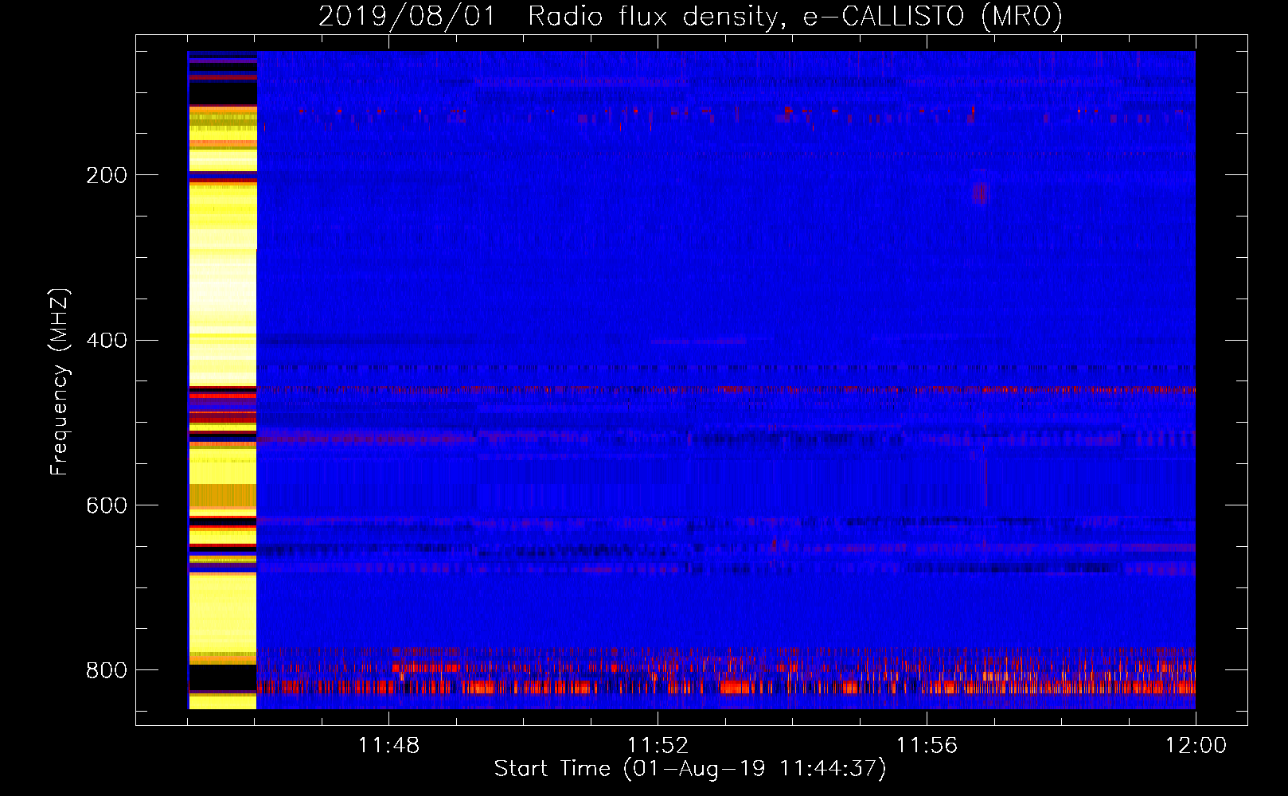Click the red burst feature near 11:57 around 220 MHz
Image resolution: width=1288 pixels, height=796 pixels.
(x=979, y=193)
